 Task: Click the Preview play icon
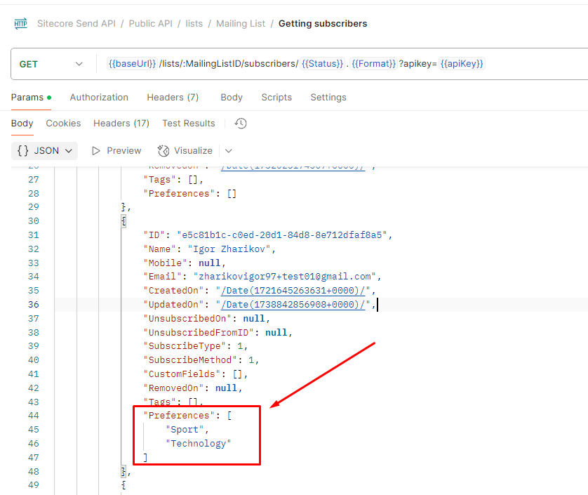(96, 151)
